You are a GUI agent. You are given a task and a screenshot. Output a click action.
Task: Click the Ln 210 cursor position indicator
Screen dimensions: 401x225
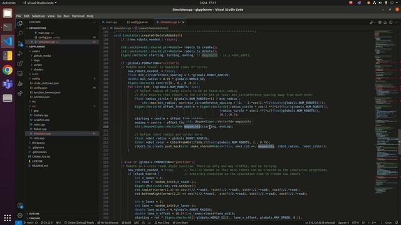(320, 222)
